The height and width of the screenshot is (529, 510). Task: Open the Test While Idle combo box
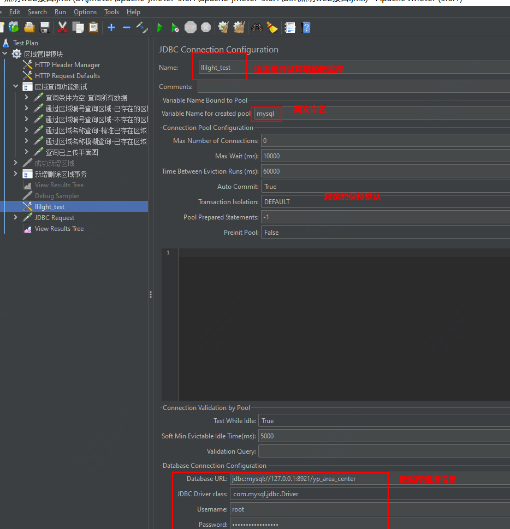pyautogui.click(x=384, y=421)
